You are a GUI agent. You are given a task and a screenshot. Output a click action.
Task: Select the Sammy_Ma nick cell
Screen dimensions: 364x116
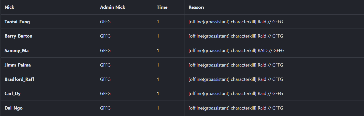point(17,51)
